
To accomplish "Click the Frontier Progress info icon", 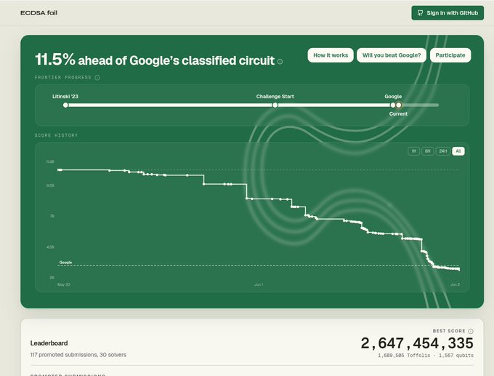I will point(97,78).
